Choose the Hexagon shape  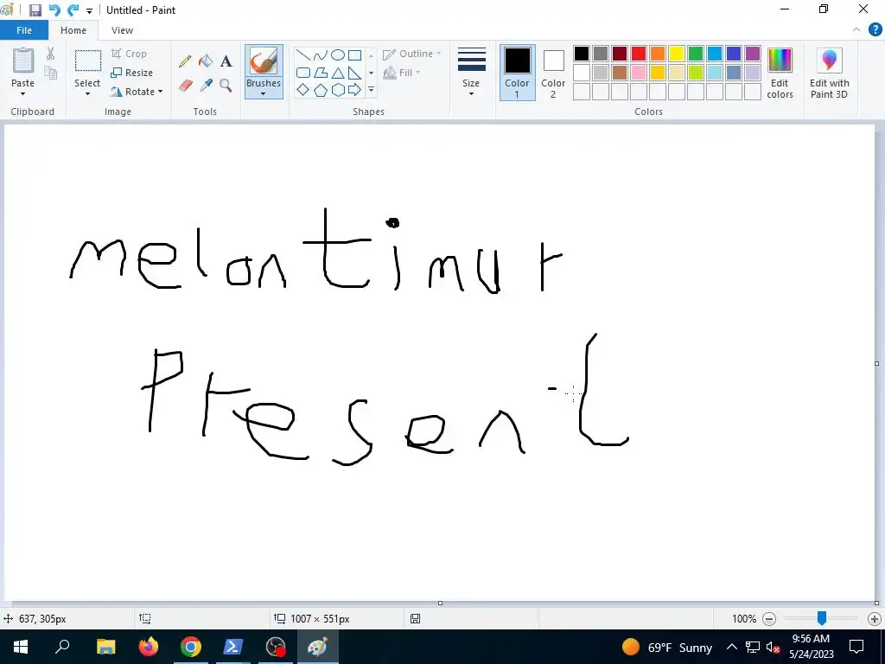tap(338, 90)
